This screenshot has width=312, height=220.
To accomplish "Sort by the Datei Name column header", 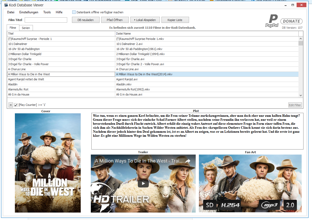I will [207, 34].
